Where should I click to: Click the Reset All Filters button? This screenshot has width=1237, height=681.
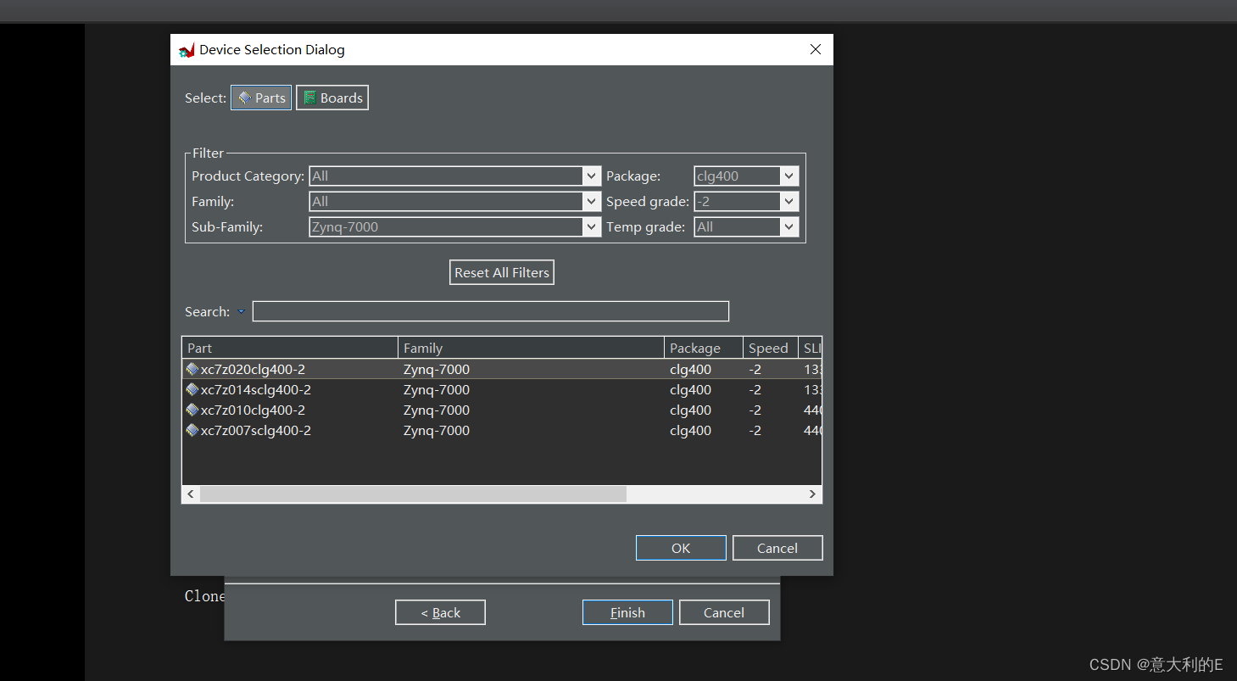[502, 272]
